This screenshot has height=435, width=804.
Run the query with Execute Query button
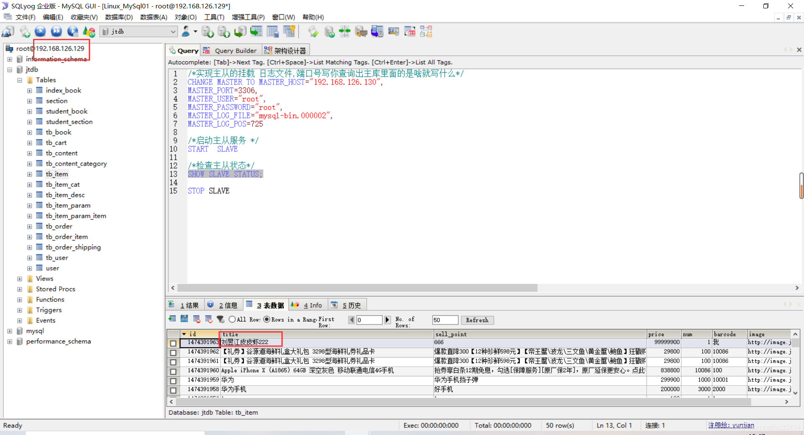[40, 31]
